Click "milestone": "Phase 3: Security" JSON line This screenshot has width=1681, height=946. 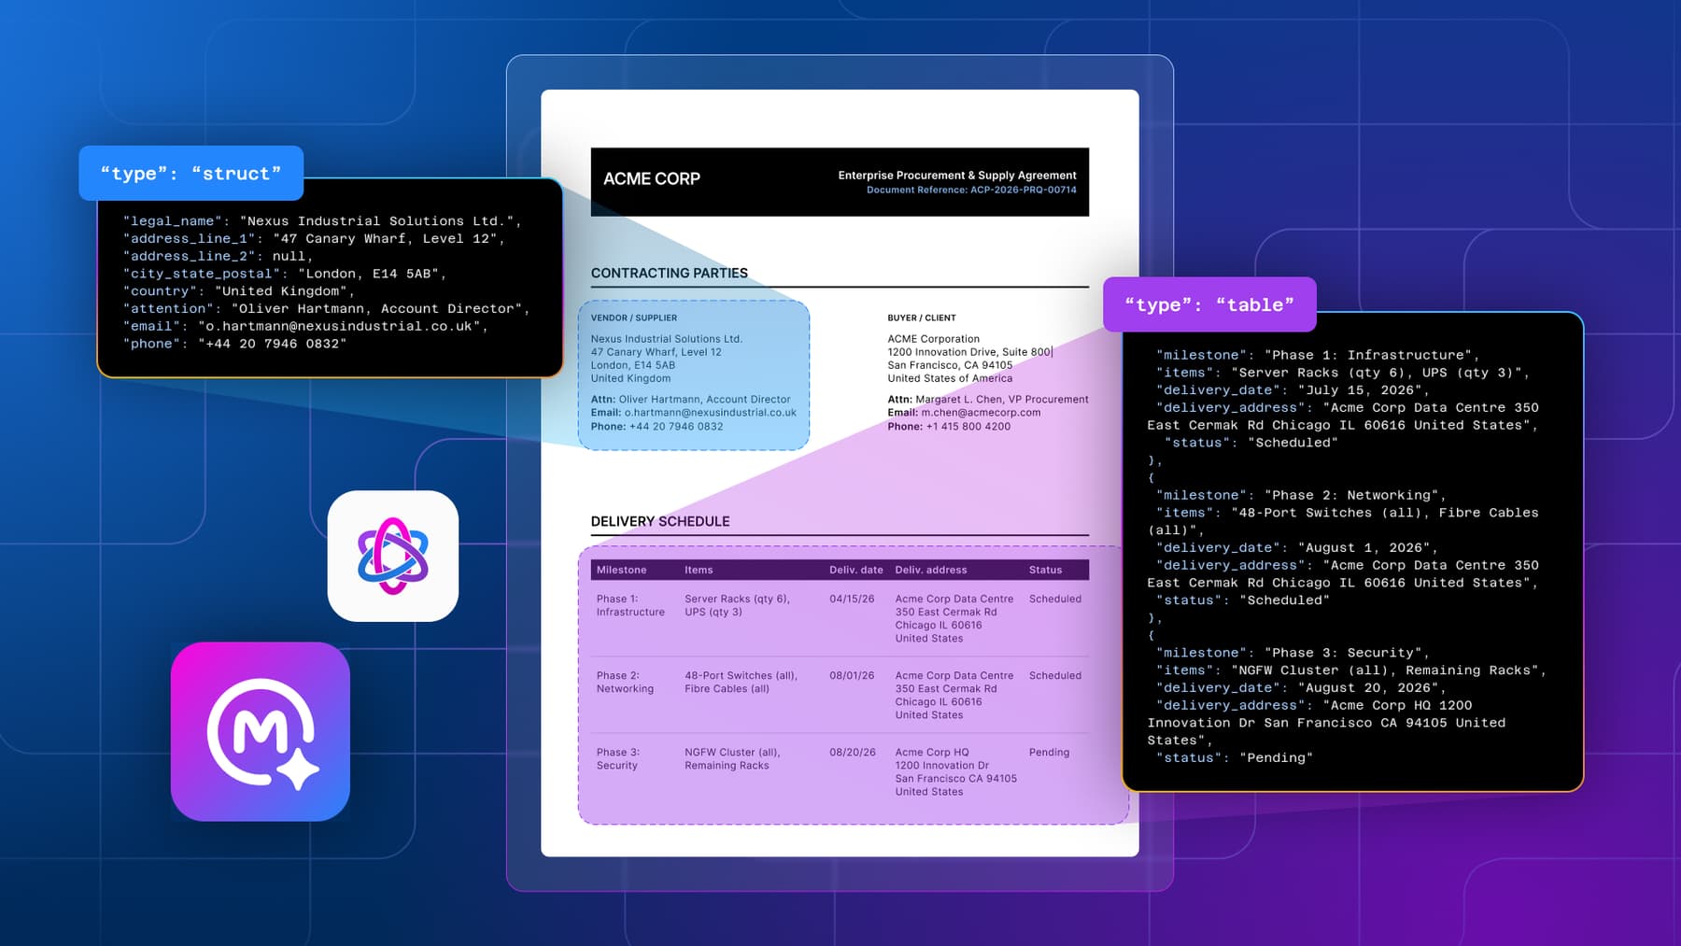point(1293,653)
